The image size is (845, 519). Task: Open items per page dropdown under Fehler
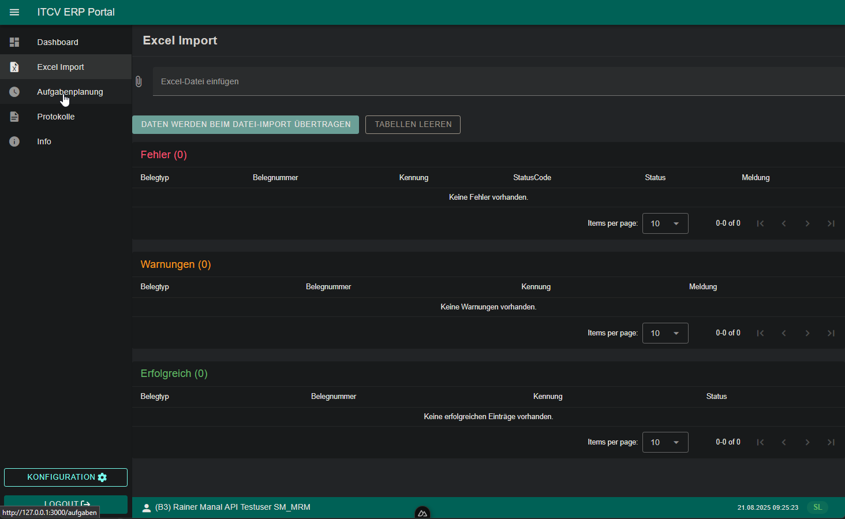pyautogui.click(x=665, y=223)
